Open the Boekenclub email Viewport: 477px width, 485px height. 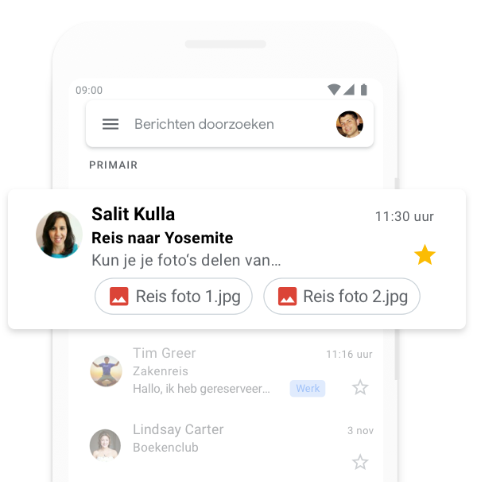226,445
